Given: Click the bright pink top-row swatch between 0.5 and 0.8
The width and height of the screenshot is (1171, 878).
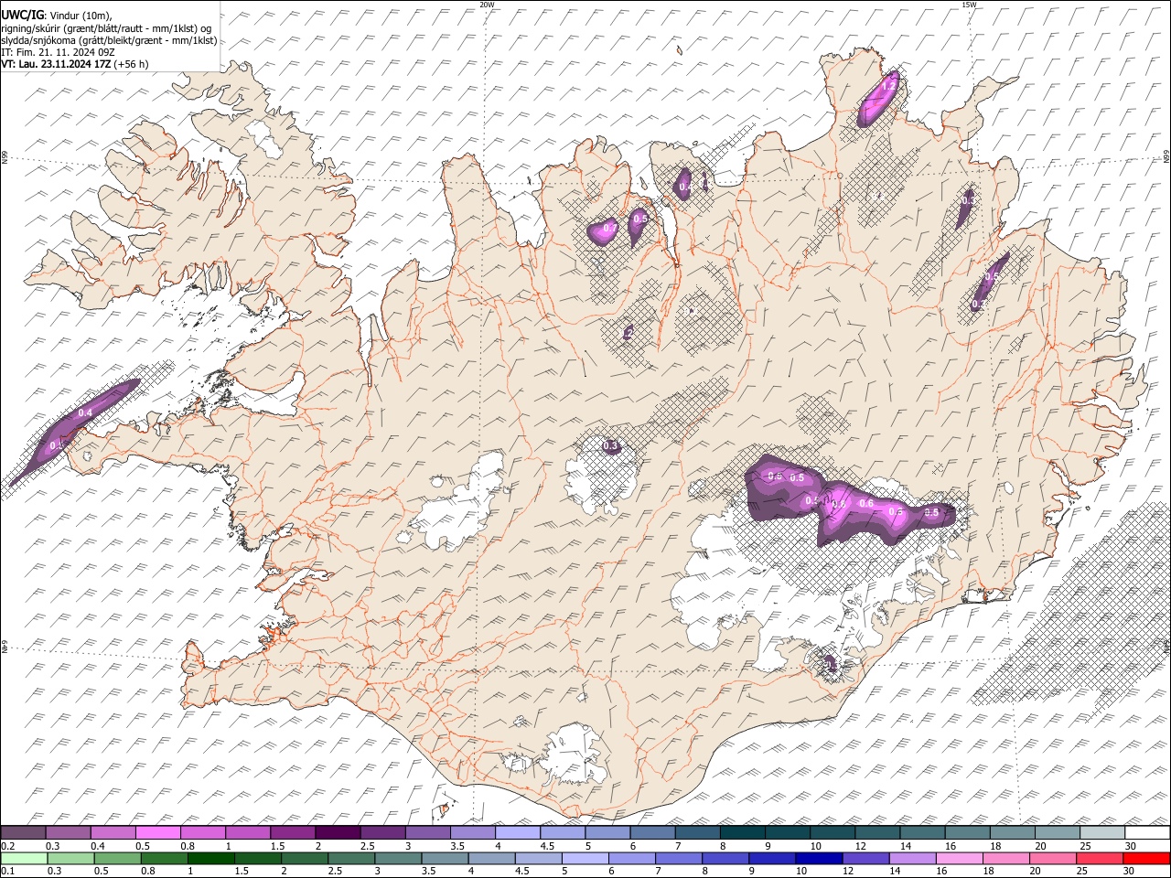Looking at the screenshot, I should (159, 832).
